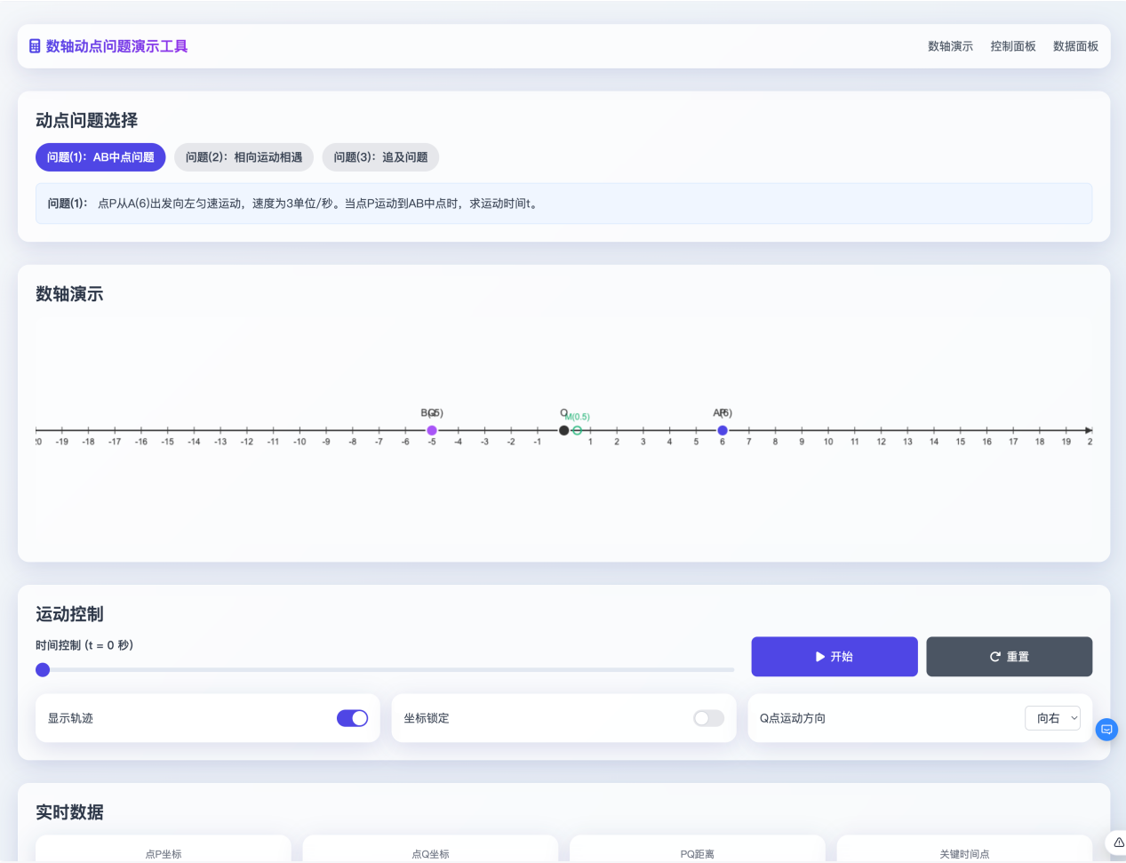Click the green hollow midpoint M(0.5) marker

(578, 430)
